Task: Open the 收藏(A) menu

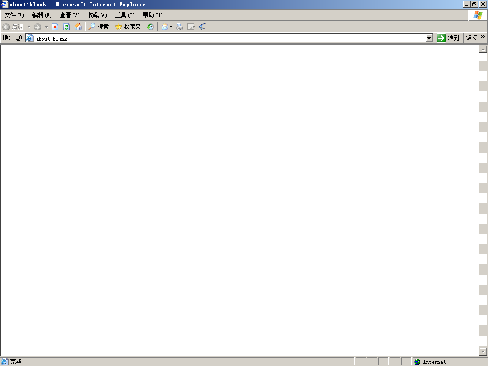Action: pyautogui.click(x=97, y=15)
